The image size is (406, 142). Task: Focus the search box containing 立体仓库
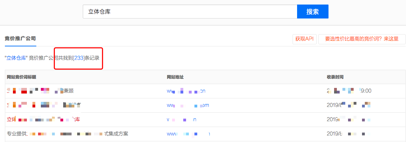click(x=190, y=12)
